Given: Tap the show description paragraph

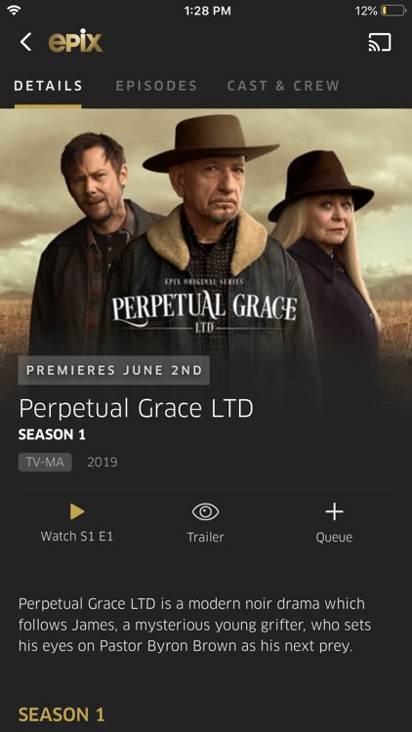Looking at the screenshot, I should [191, 625].
